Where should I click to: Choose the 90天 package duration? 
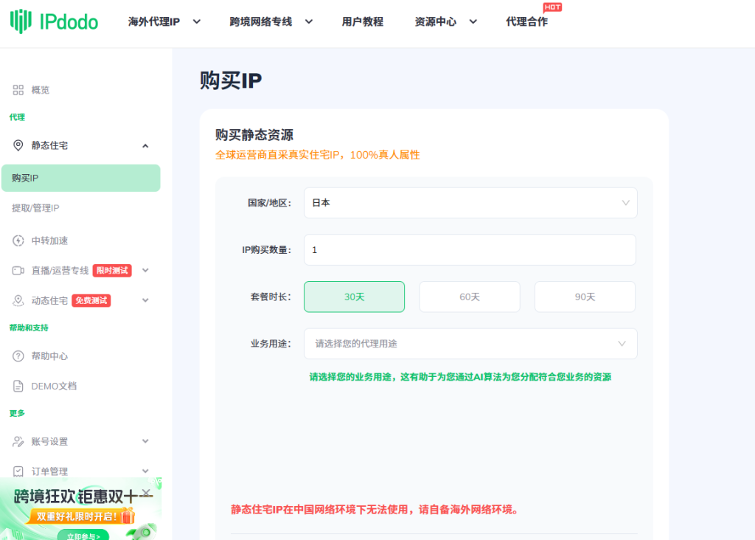click(x=585, y=297)
